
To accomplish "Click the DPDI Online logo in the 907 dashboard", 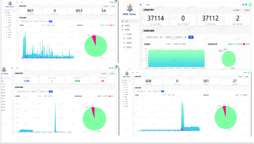I will [x=10, y=4].
